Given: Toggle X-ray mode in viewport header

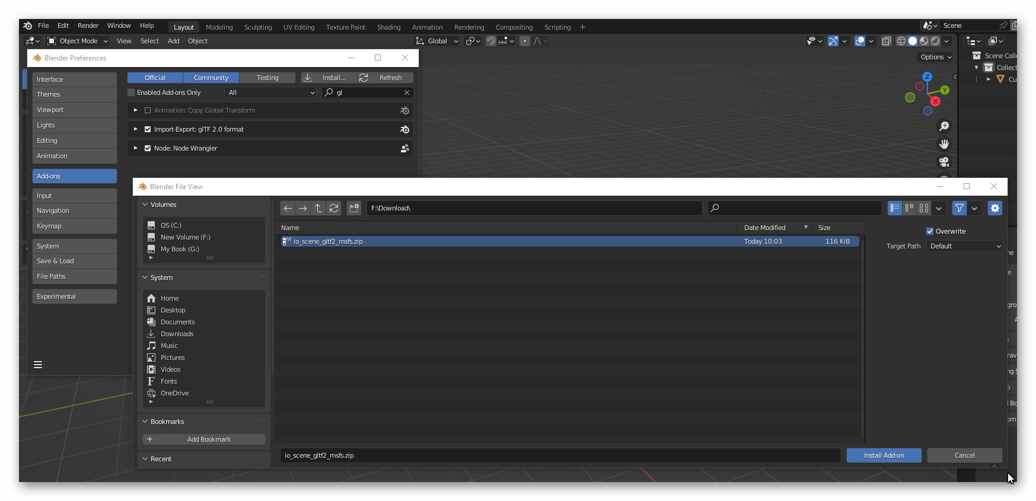Looking at the screenshot, I should (x=887, y=41).
